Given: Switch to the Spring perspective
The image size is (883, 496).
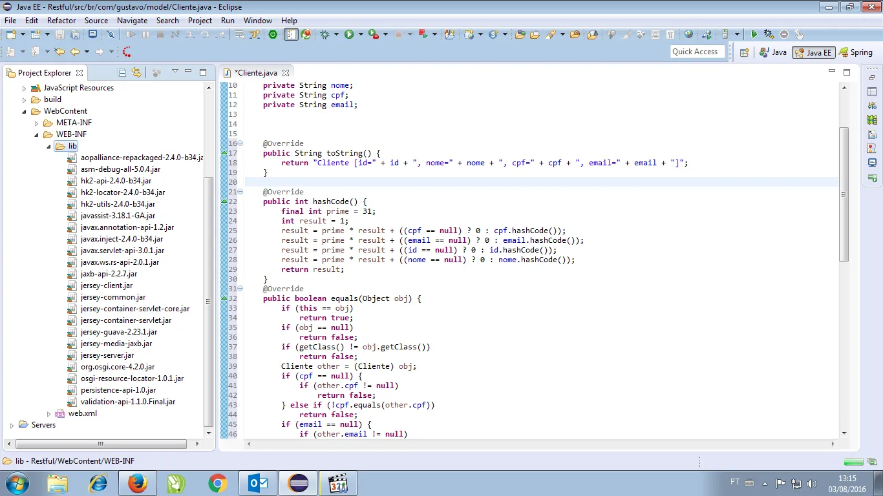Looking at the screenshot, I should [x=855, y=52].
